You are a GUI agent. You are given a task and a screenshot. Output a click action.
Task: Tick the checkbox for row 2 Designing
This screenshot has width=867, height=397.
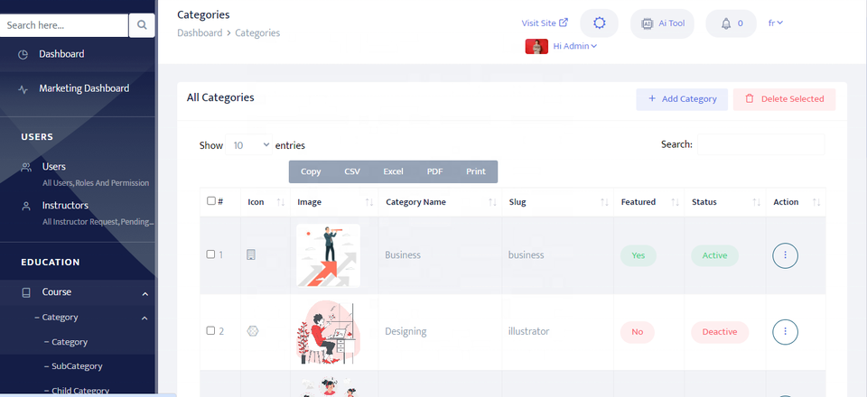click(x=210, y=331)
